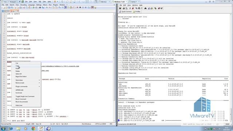Choose Copy in the context menu
The height and width of the screenshot is (131, 233).
[17, 66]
